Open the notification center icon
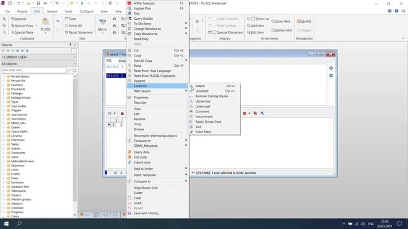Image resolution: width=408 pixels, height=229 pixels. [399, 223]
